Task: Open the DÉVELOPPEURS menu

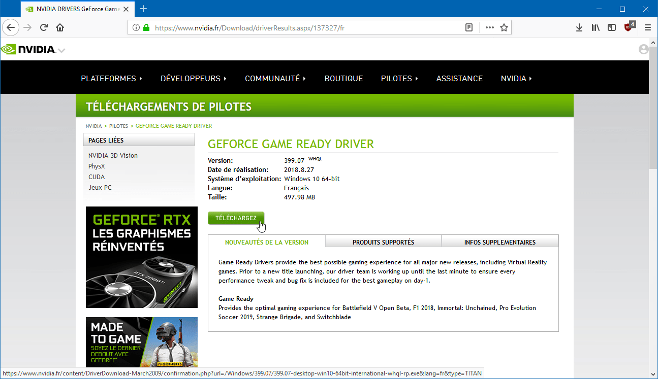Action: [194, 79]
